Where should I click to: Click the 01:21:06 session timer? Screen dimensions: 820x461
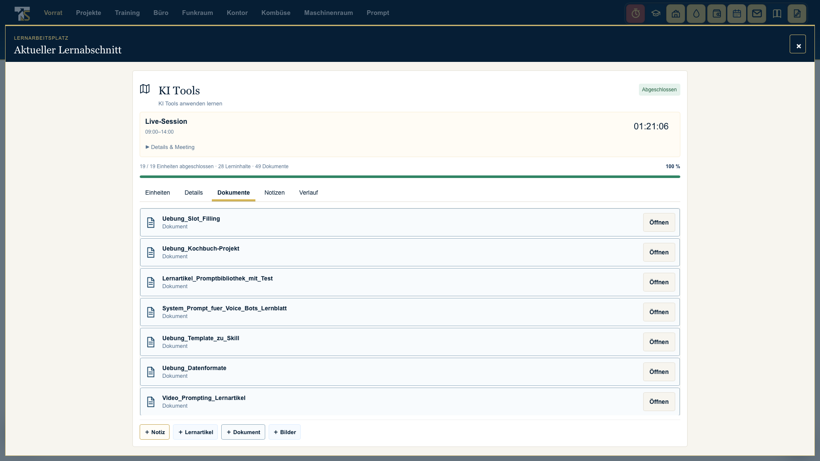[x=651, y=126]
